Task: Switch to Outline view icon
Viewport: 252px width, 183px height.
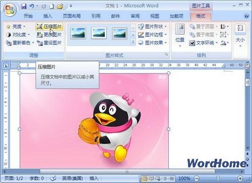Action: (165, 178)
